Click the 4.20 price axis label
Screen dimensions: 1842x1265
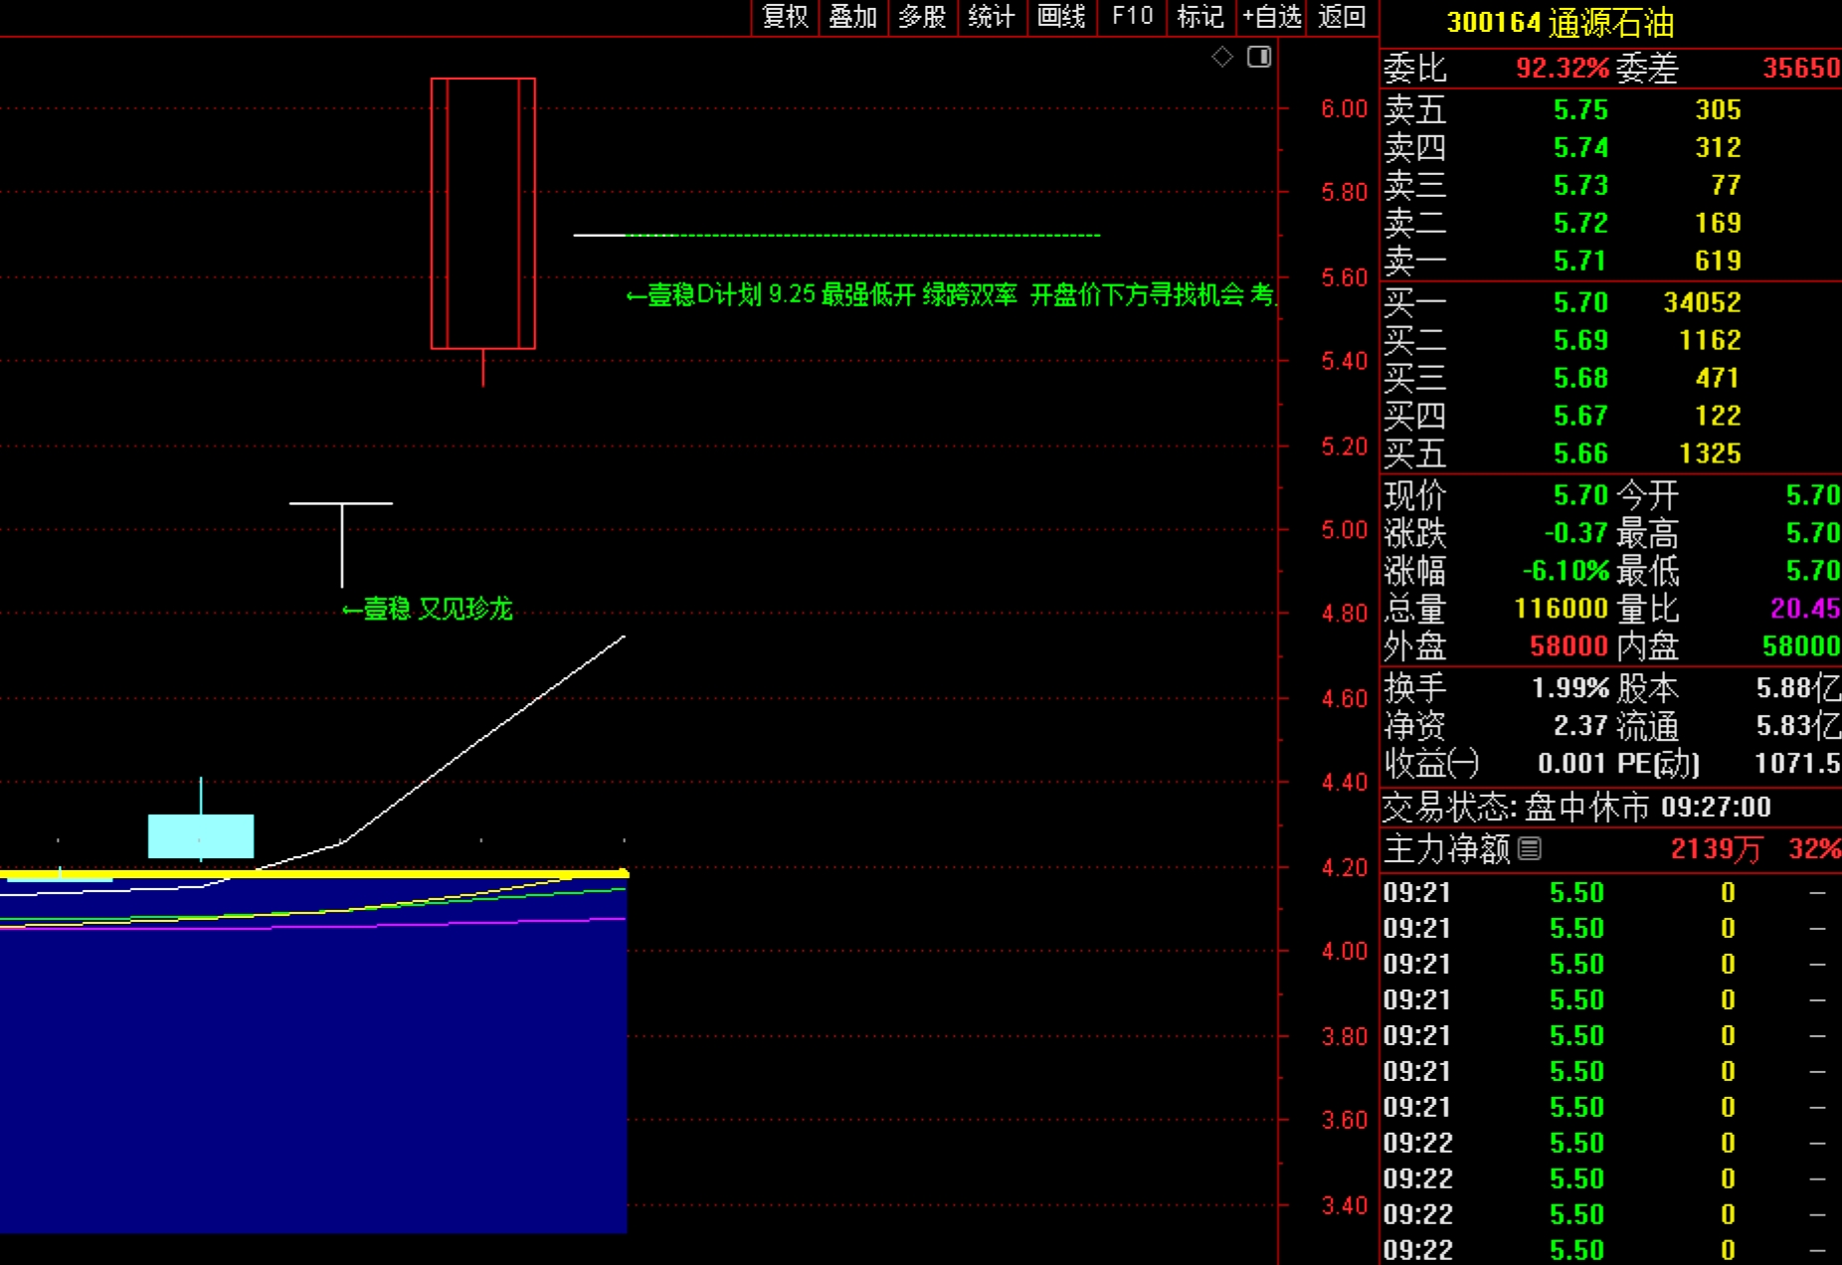pos(1344,868)
